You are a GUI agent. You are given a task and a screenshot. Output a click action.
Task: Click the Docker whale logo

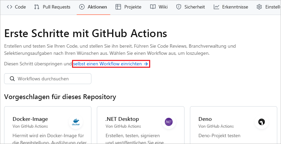coord(75,122)
